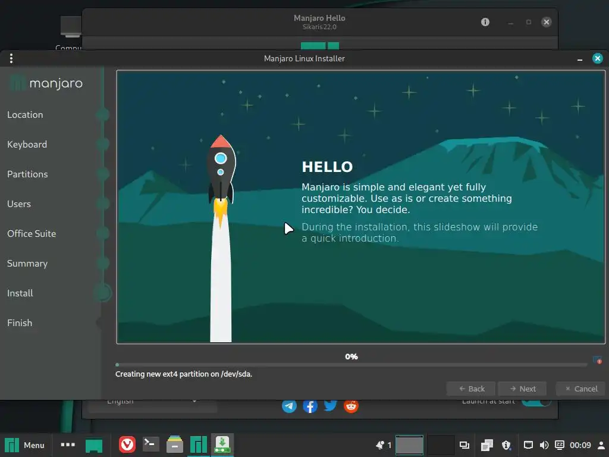Open Facebook link in Manjaro Hello
Viewport: 609px width, 457px height.
tap(310, 406)
